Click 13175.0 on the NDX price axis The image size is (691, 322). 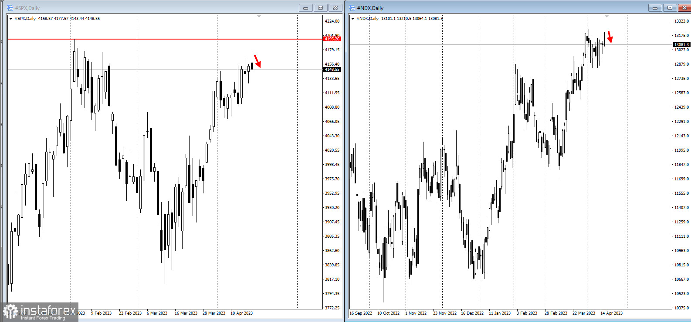point(681,36)
